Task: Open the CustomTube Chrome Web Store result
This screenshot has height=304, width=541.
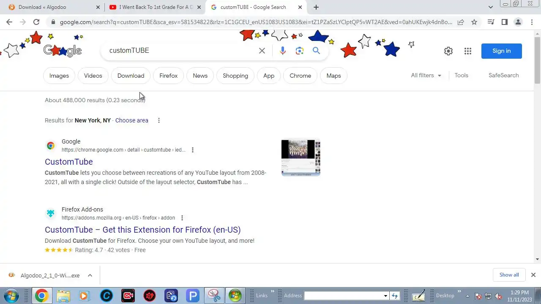Action: coord(69,162)
